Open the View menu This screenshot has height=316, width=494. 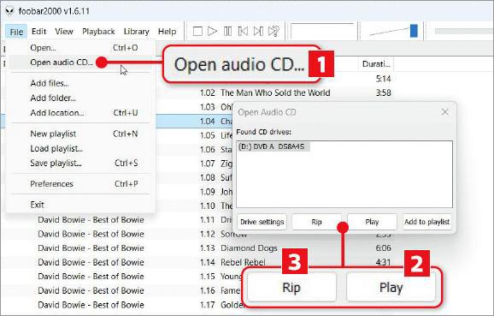(64, 32)
